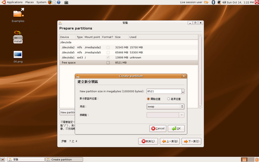Switch to the 安裝 taskbar window button
259x162 pixels.
[x=26, y=159]
